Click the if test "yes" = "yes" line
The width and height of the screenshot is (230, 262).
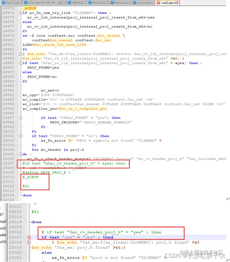coord(77,237)
